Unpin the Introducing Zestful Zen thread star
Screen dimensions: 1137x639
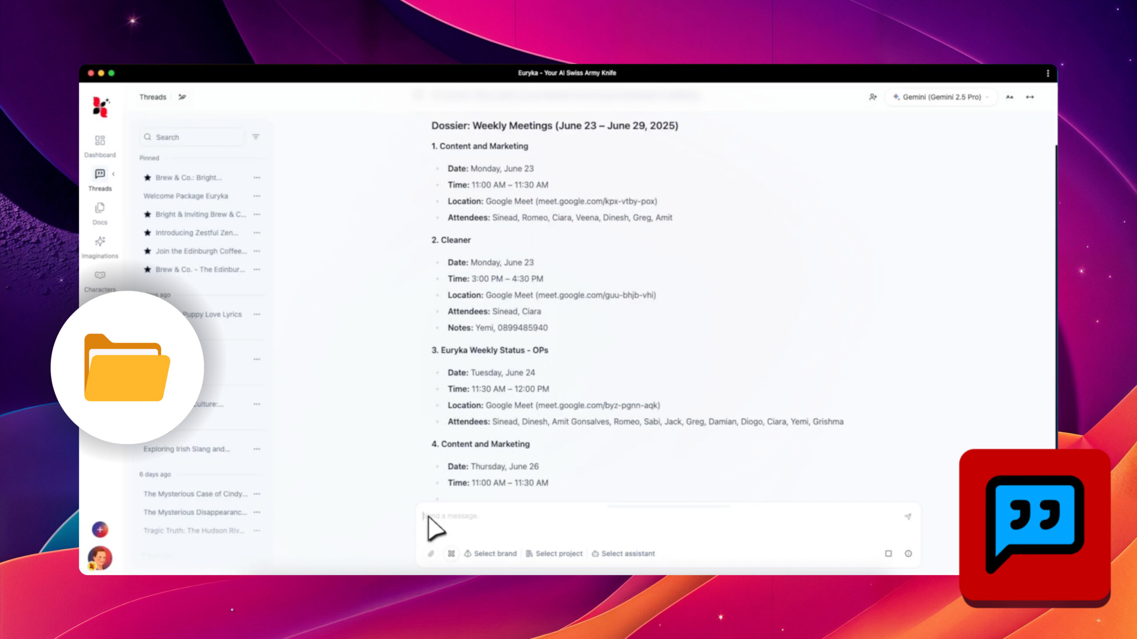pos(147,233)
